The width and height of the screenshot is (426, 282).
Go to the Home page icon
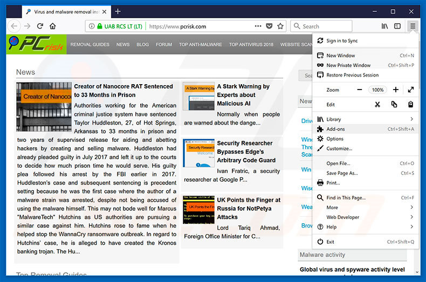tap(53, 26)
